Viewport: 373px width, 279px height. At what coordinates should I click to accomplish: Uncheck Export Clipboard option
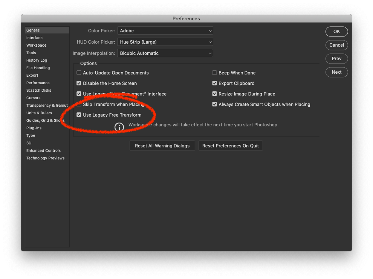(215, 83)
